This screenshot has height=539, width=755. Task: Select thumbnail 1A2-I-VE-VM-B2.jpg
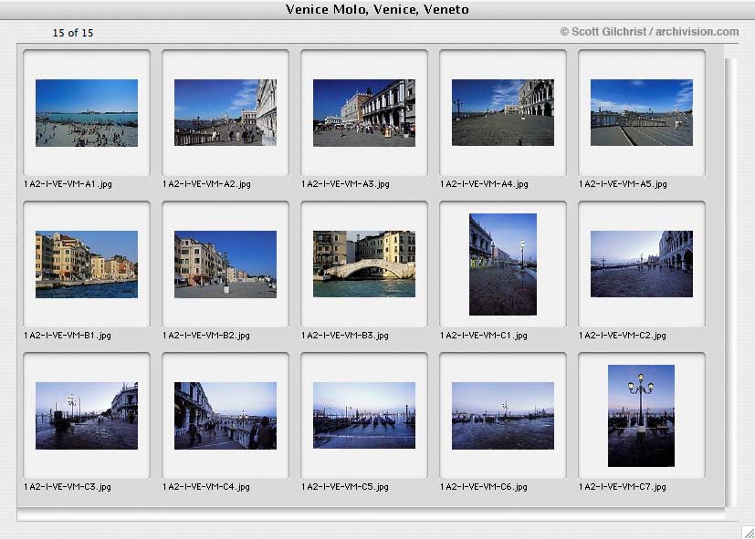tap(225, 264)
